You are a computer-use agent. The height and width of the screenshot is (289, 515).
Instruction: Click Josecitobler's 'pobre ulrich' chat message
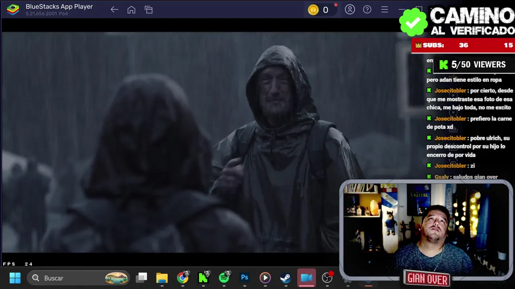[x=469, y=147]
